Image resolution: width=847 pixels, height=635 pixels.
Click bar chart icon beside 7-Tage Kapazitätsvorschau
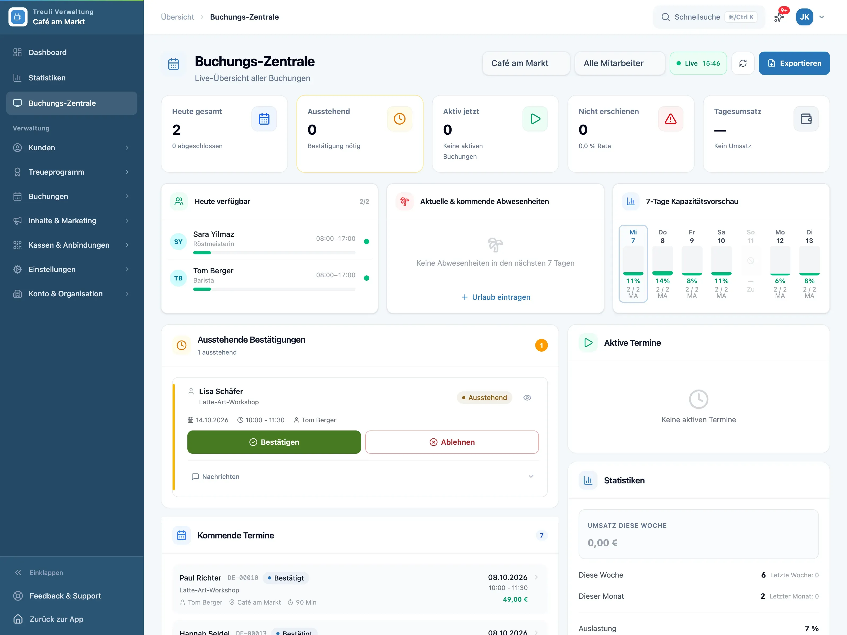point(631,201)
